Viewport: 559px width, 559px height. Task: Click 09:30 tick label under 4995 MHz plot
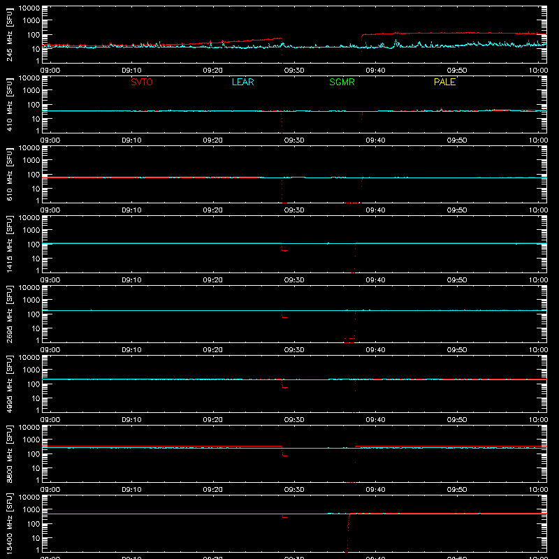tap(294, 420)
